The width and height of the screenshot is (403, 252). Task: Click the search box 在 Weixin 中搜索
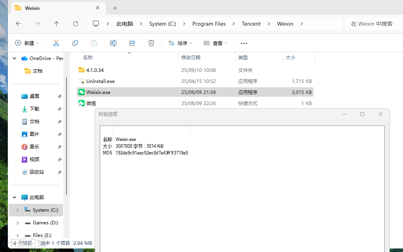(x=372, y=24)
